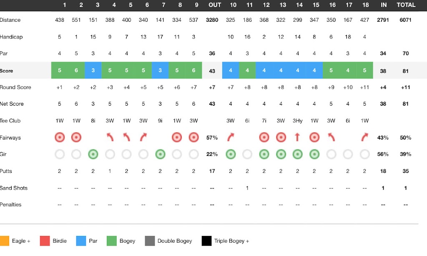Click hole 1 fairway hit target icon
Viewport: 427px width, 256px height.
(60, 137)
